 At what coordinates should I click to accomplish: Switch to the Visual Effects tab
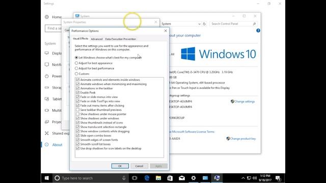tap(80, 39)
